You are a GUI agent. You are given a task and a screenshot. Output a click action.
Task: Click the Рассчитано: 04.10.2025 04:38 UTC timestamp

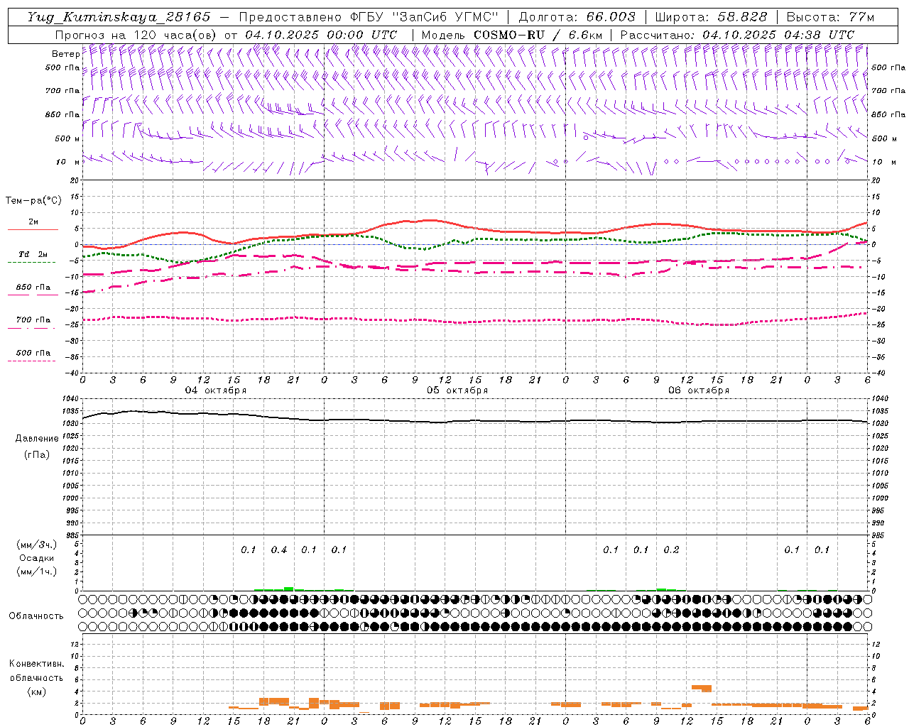click(x=737, y=35)
